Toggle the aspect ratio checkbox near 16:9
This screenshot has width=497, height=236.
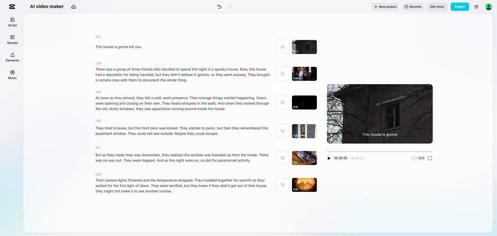point(414,158)
